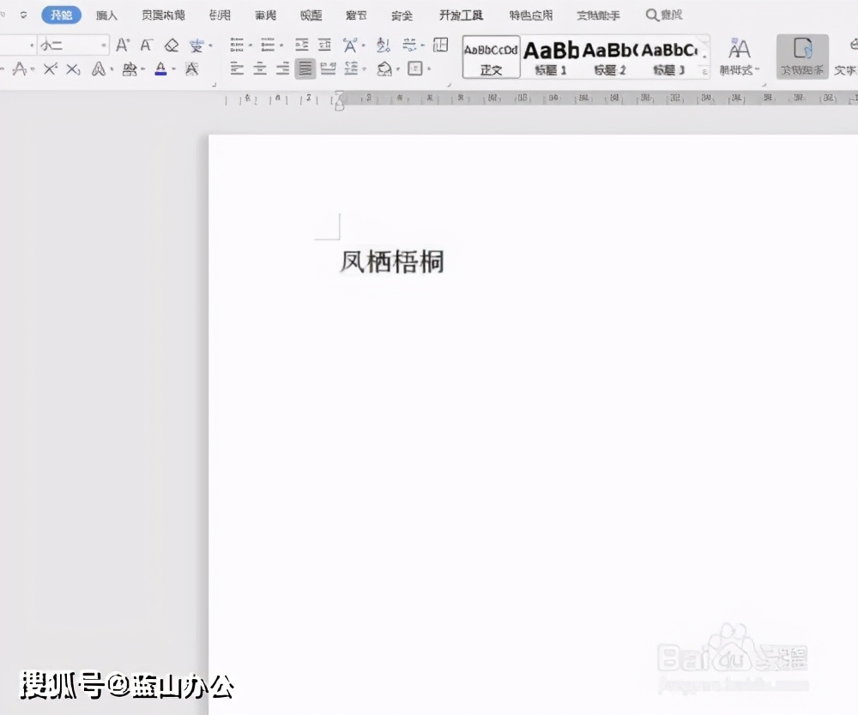Toggle superscript formatting
Image resolution: width=858 pixels, height=715 pixels.
pos(51,69)
